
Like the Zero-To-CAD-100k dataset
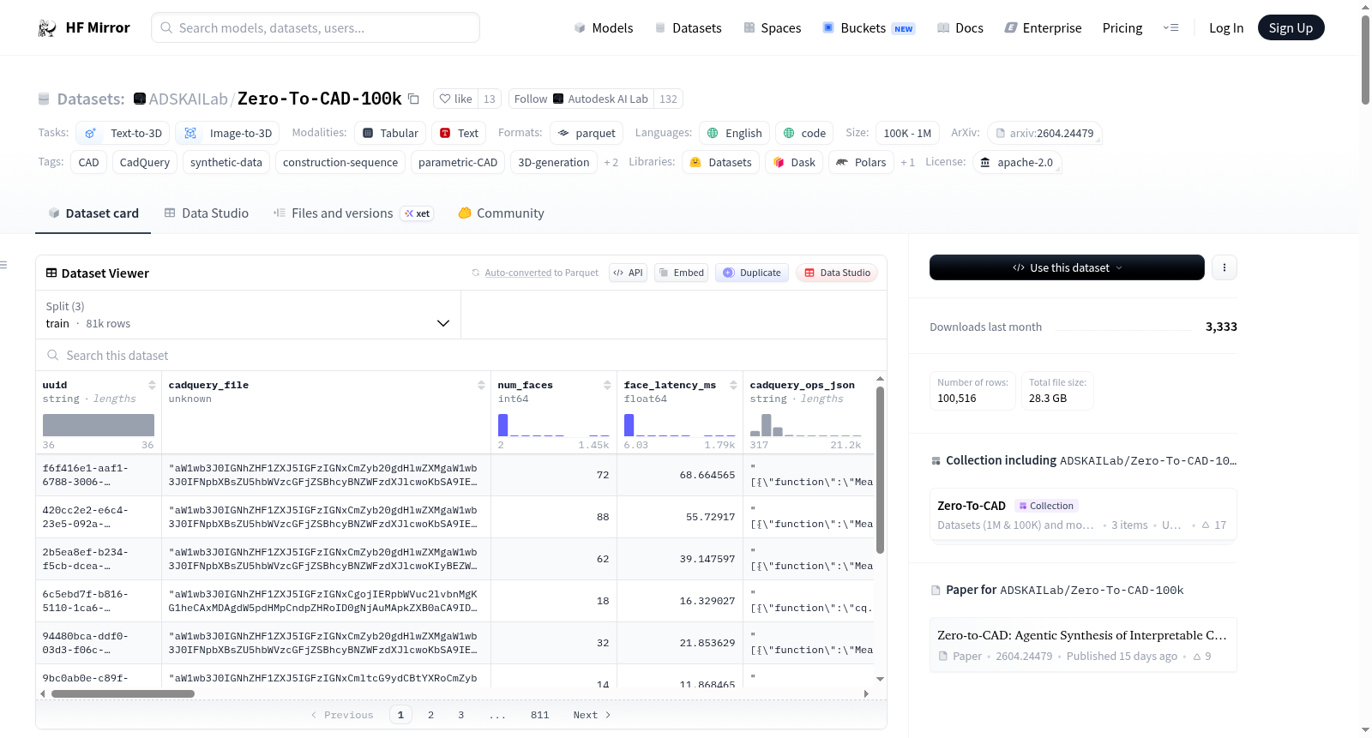pos(455,99)
